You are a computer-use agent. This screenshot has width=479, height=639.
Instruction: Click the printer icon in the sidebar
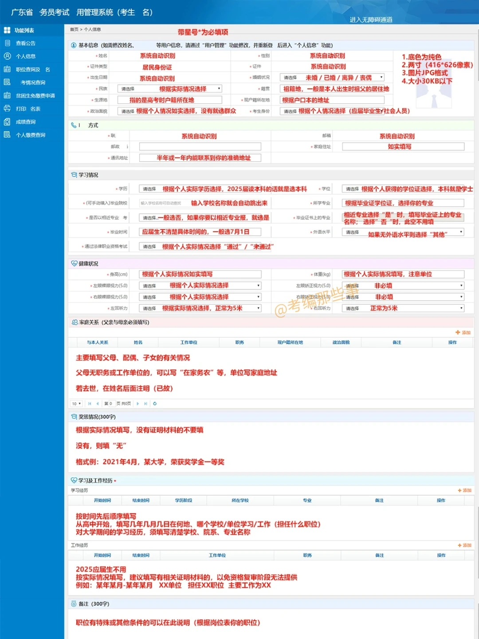tap(7, 108)
